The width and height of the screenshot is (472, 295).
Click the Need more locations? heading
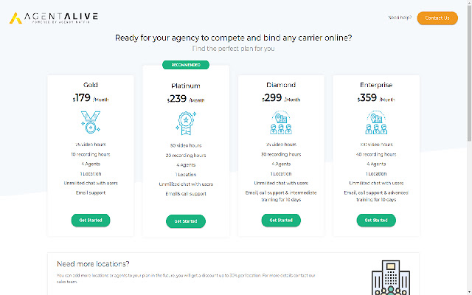[94, 264]
